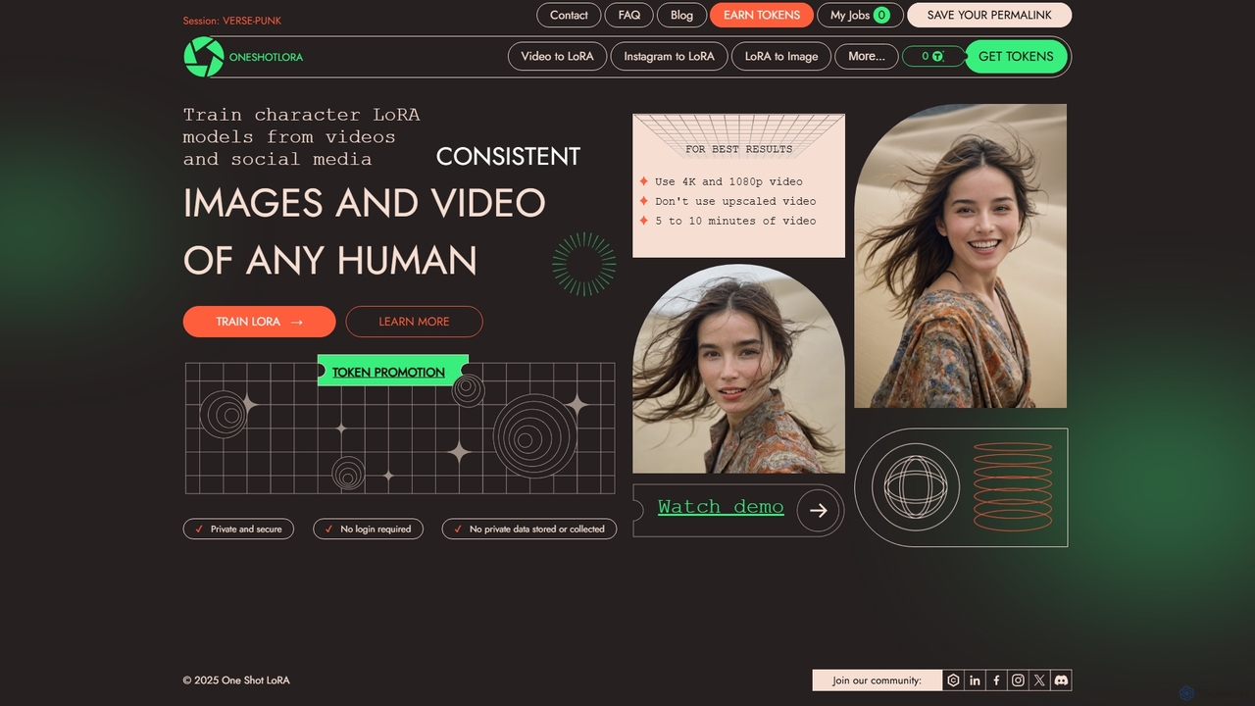Open the LinkedIn community icon
1255x706 pixels.
pos(975,681)
